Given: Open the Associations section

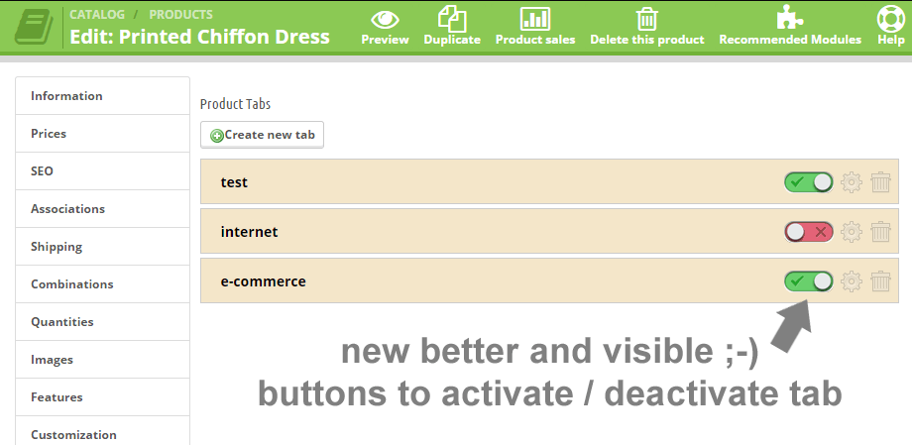Looking at the screenshot, I should pos(102,209).
